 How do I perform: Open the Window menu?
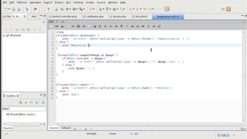click(113, 3)
